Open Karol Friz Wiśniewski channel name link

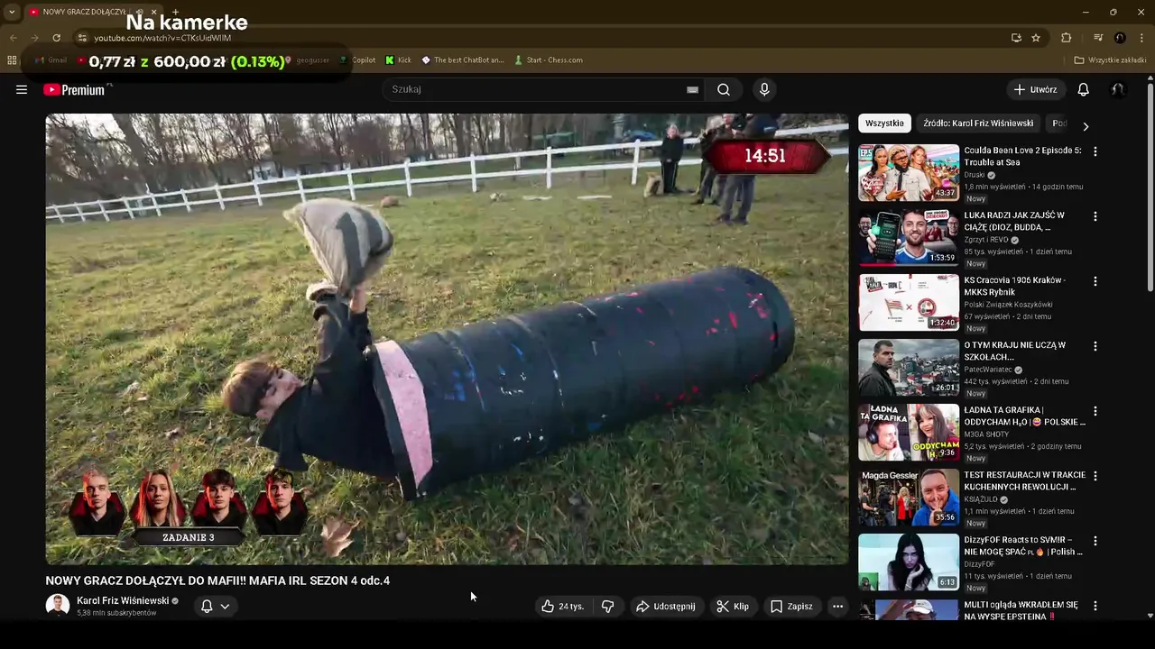pos(123,600)
